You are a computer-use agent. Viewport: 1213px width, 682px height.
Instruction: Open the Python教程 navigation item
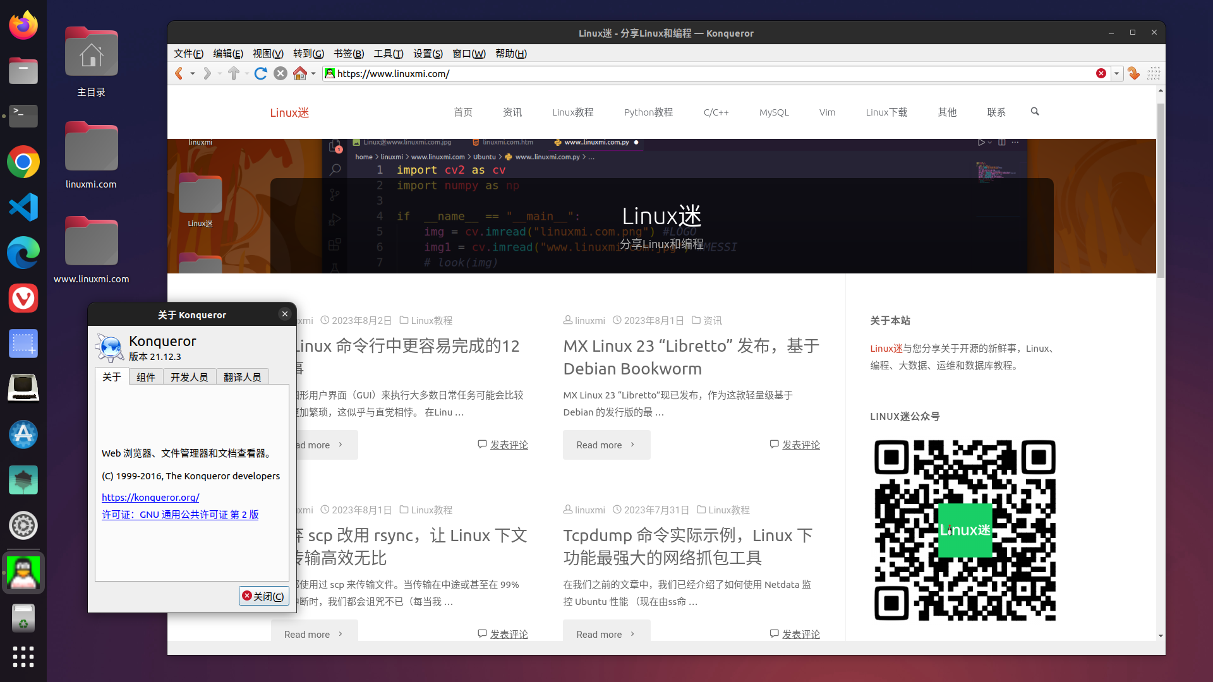pos(648,112)
